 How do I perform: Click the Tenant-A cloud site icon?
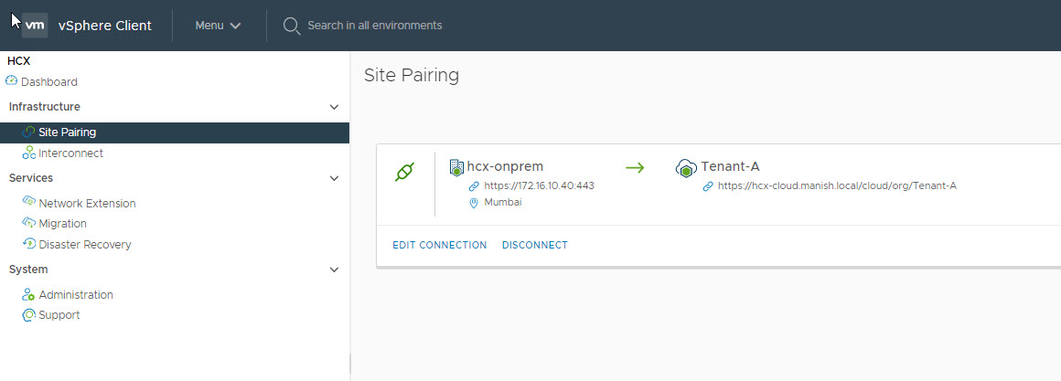coord(686,168)
